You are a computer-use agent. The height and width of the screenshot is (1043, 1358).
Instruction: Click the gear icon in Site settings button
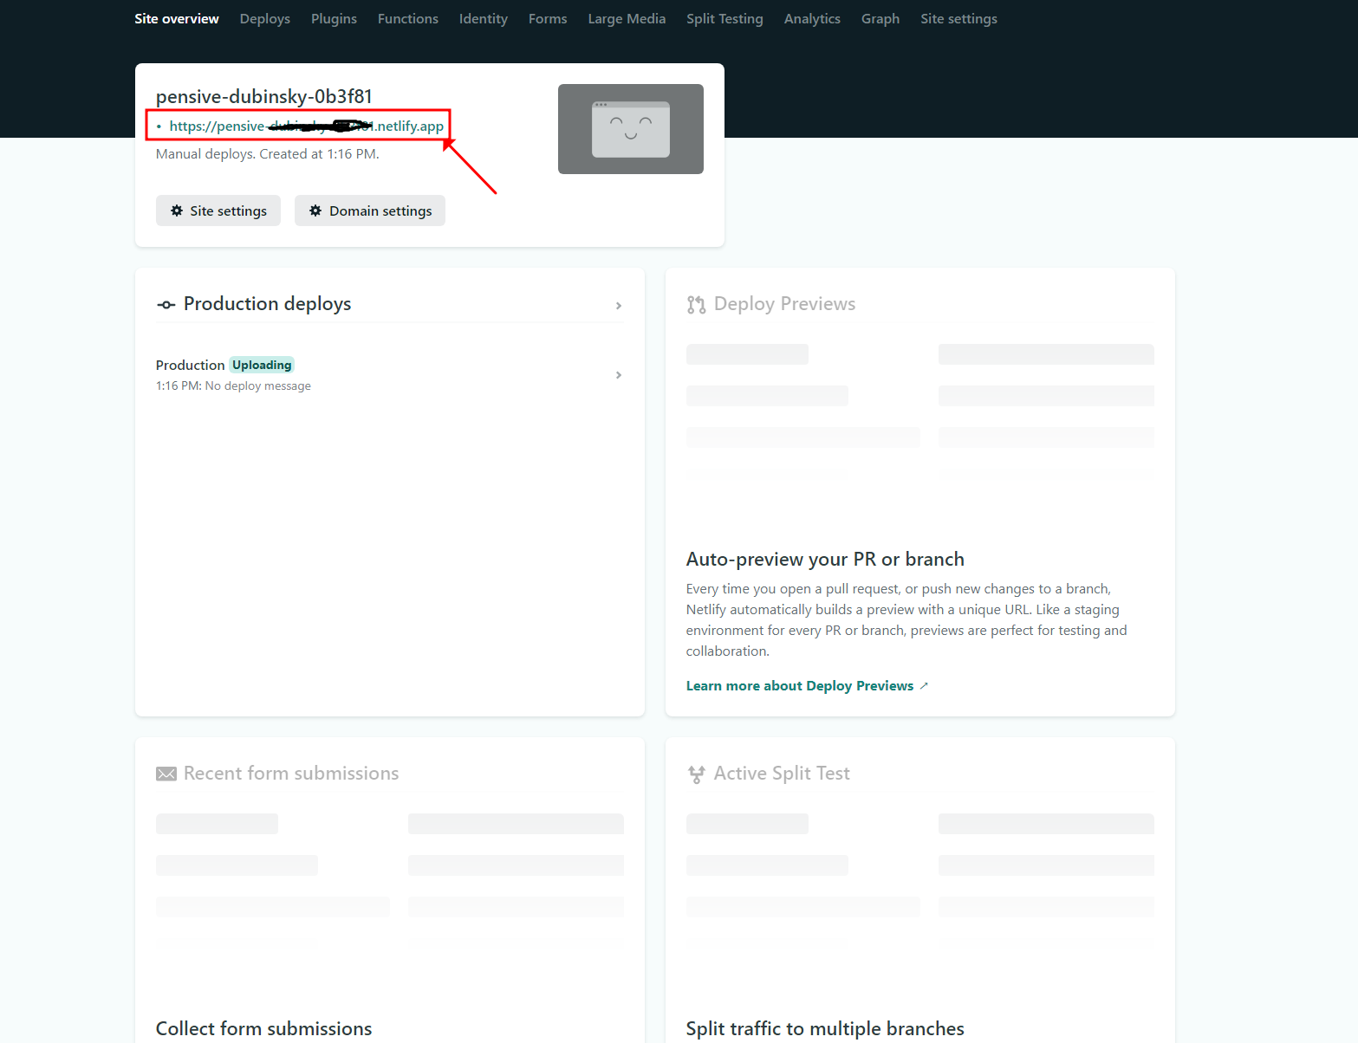click(177, 211)
